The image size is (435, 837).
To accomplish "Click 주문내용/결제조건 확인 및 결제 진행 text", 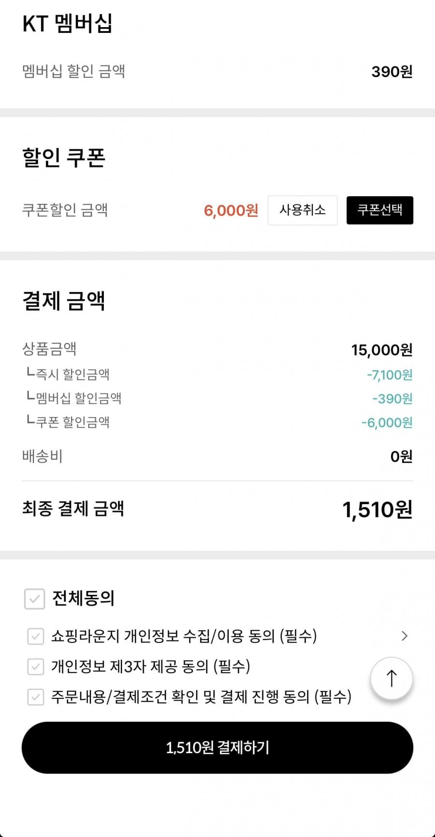I will 201,697.
